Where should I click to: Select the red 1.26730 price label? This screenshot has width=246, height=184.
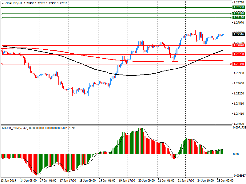point(239,54)
